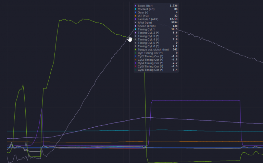This screenshot has width=263, height=163.
Task: Click the Timing Cyl. 1 label
Action: tap(146, 29)
